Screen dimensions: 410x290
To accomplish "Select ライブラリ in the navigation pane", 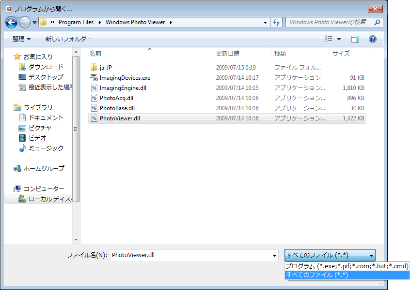I will [38, 107].
